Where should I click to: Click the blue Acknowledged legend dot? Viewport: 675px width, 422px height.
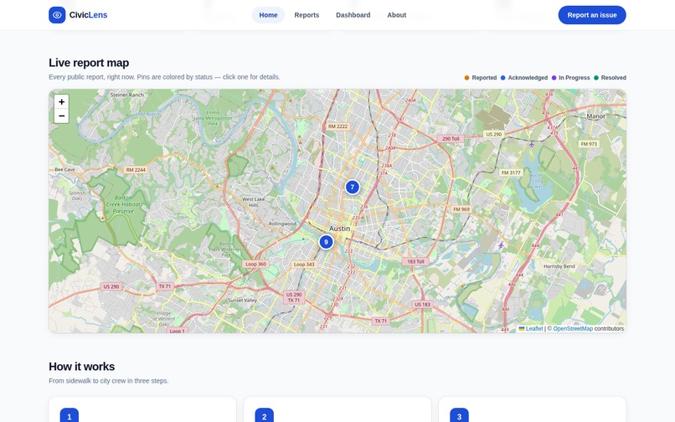tap(502, 78)
